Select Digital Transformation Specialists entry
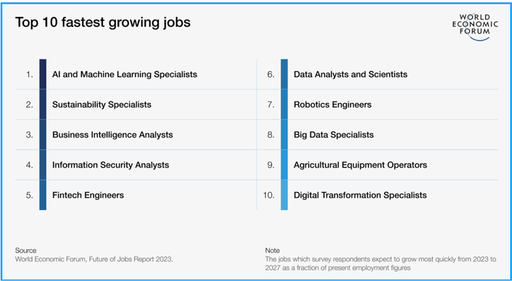This screenshot has width=512, height=281. pos(360,195)
